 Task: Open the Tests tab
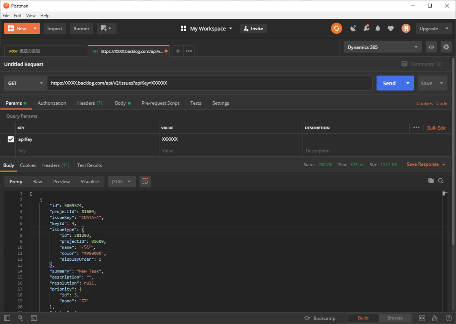pos(196,103)
